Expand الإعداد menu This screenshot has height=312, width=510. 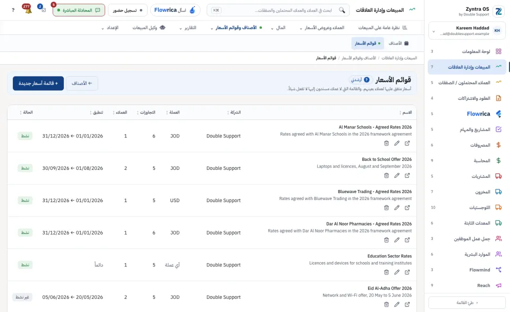[x=110, y=28]
